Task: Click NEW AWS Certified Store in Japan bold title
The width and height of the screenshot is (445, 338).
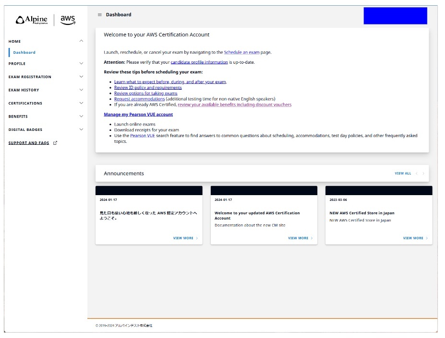Action: (x=362, y=213)
